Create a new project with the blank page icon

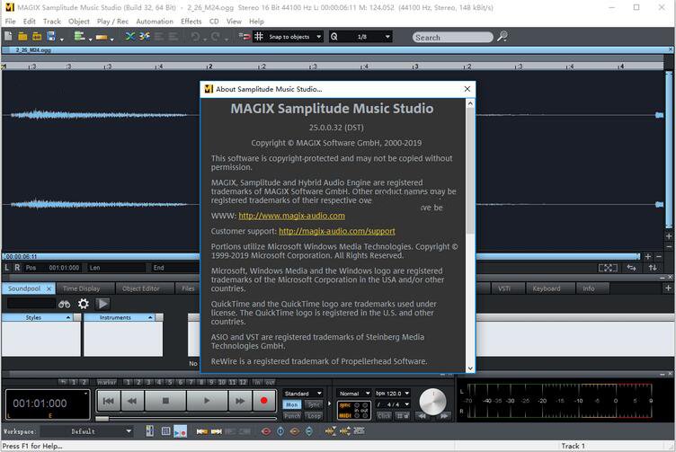(8, 37)
